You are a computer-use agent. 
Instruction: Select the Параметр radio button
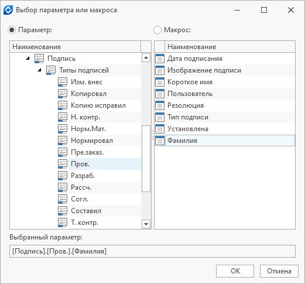click(x=12, y=30)
